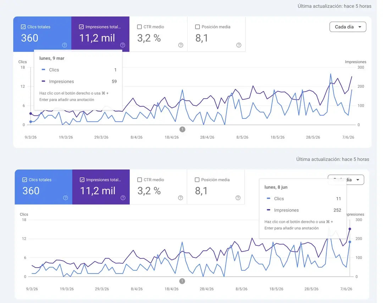Click the top chart's 3,2 % CTR value
Viewport: 383px width, 303px height.
click(149, 38)
